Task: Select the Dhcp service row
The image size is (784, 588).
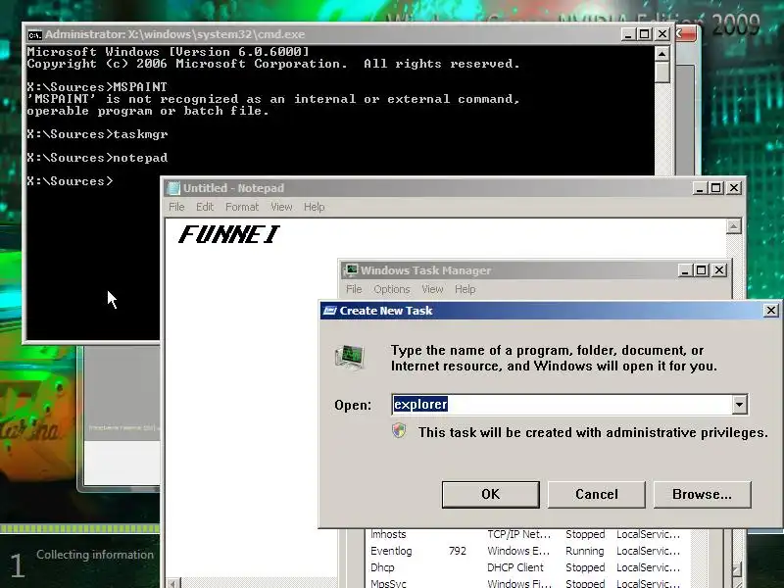Action: coord(525,567)
